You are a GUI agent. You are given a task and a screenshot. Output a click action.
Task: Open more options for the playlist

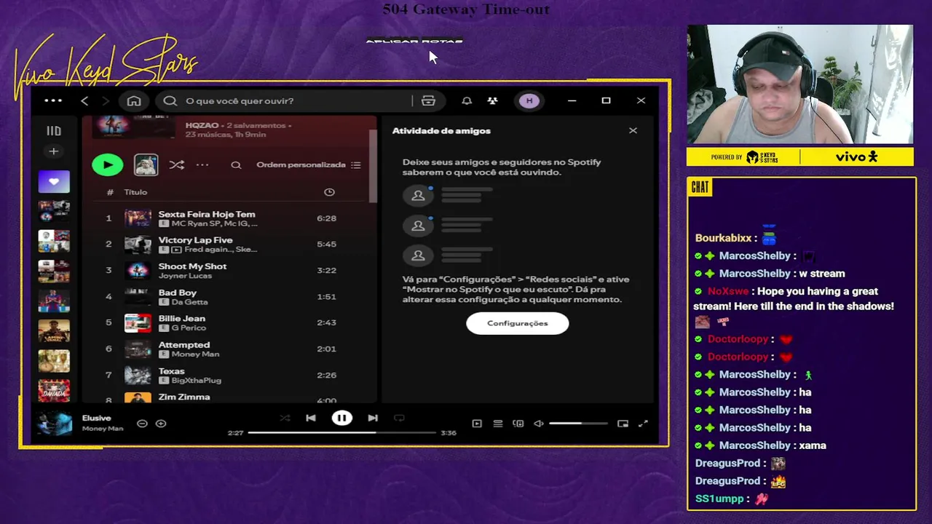(x=202, y=165)
